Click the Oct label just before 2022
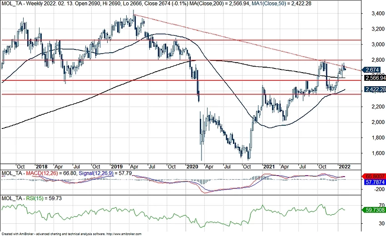 click(322, 167)
